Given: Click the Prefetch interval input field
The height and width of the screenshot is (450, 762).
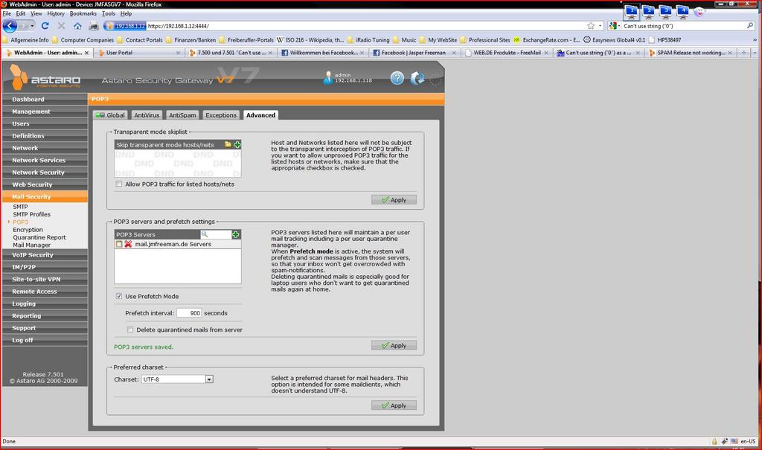Looking at the screenshot, I should pyautogui.click(x=189, y=313).
